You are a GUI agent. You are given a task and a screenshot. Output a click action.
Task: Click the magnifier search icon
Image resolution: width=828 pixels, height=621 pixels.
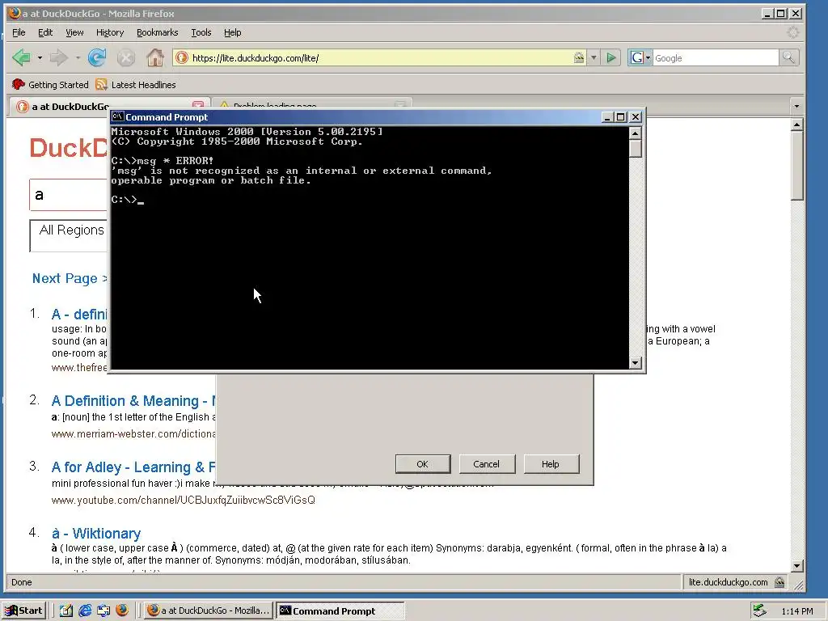tap(788, 57)
